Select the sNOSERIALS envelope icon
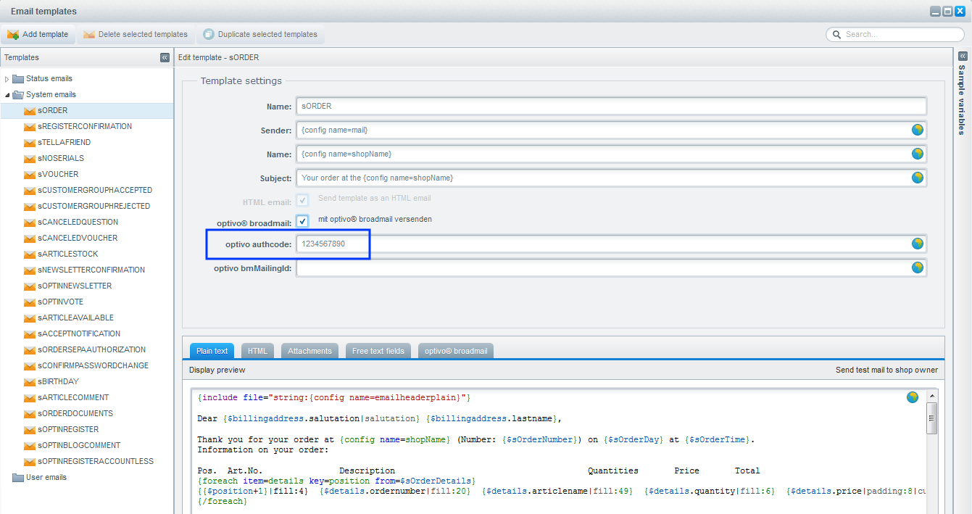 point(30,159)
